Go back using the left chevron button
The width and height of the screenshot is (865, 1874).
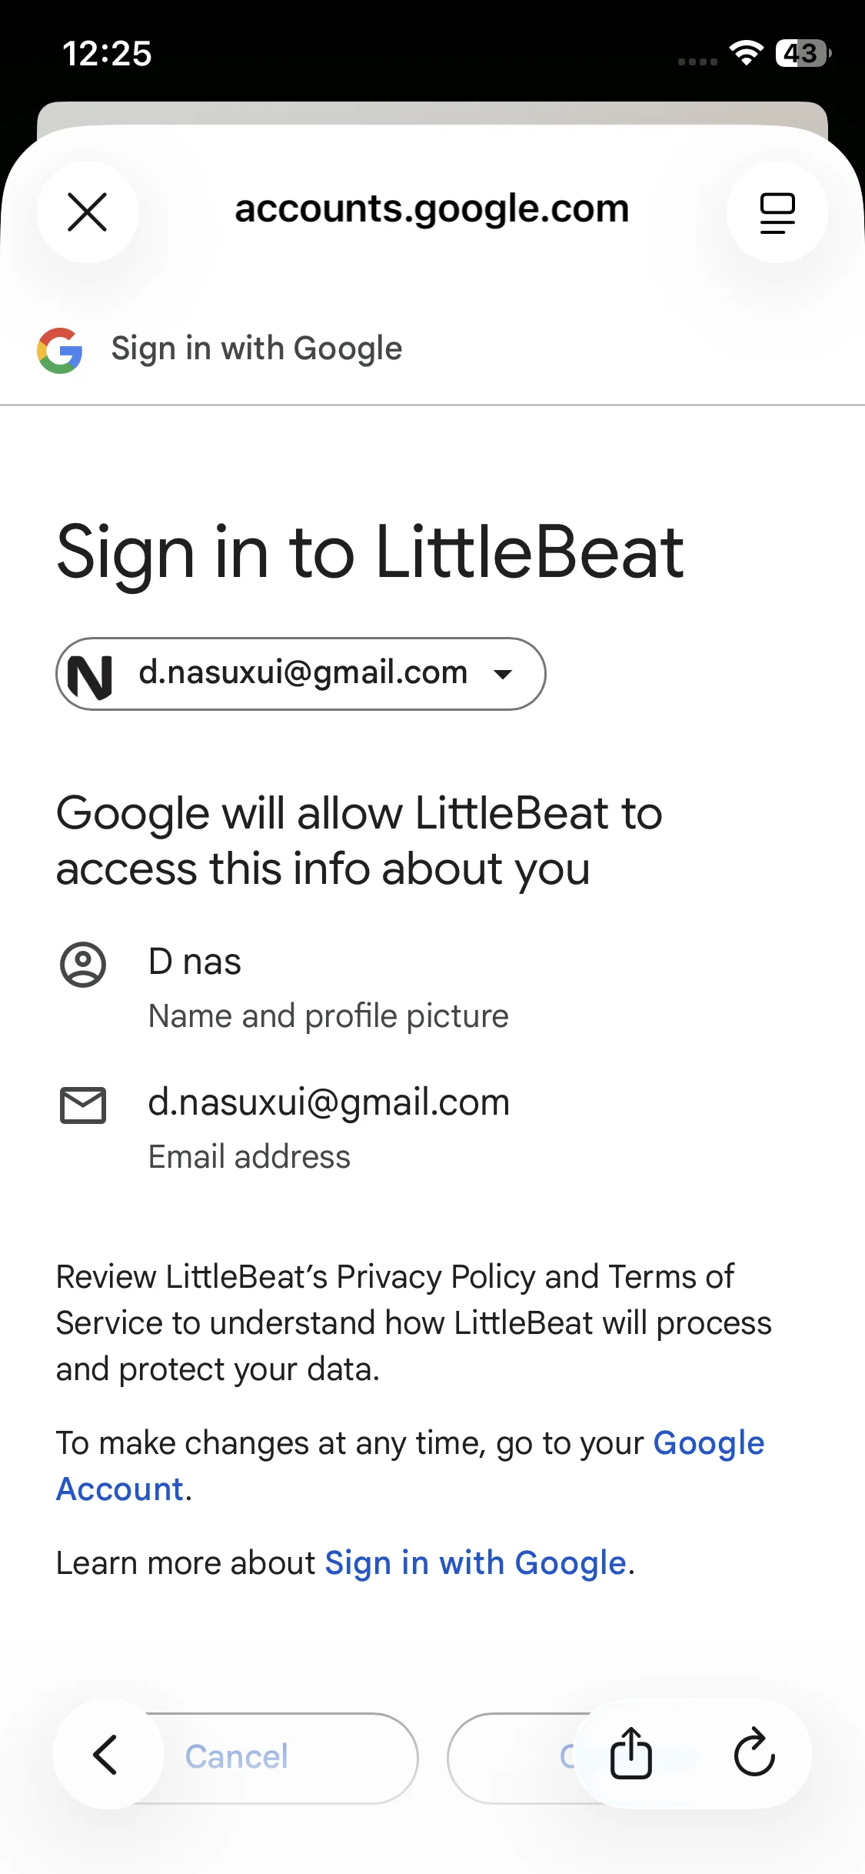click(x=106, y=1755)
